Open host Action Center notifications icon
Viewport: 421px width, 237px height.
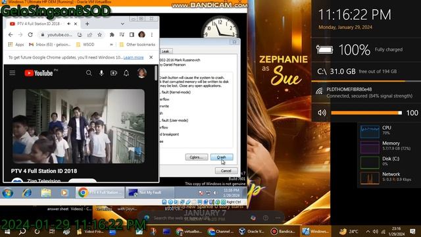[413, 231]
